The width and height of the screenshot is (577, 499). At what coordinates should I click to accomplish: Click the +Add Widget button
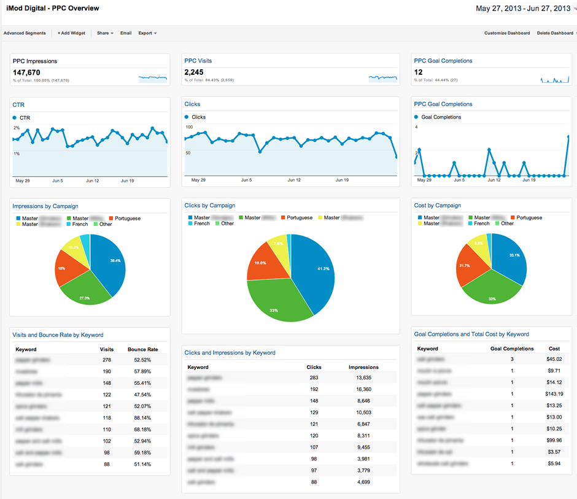71,33
